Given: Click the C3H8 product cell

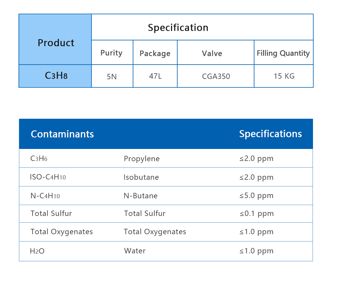Looking at the screenshot, I should [x=56, y=76].
